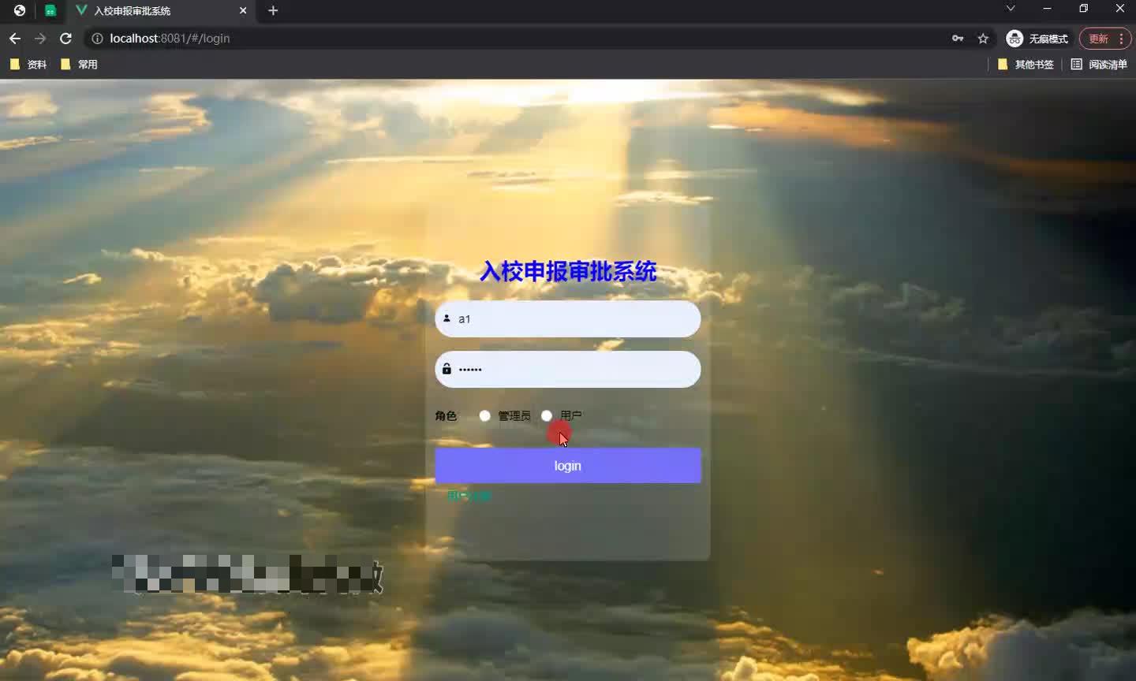
Task: Go back with browser back arrow
Action: coord(15,38)
